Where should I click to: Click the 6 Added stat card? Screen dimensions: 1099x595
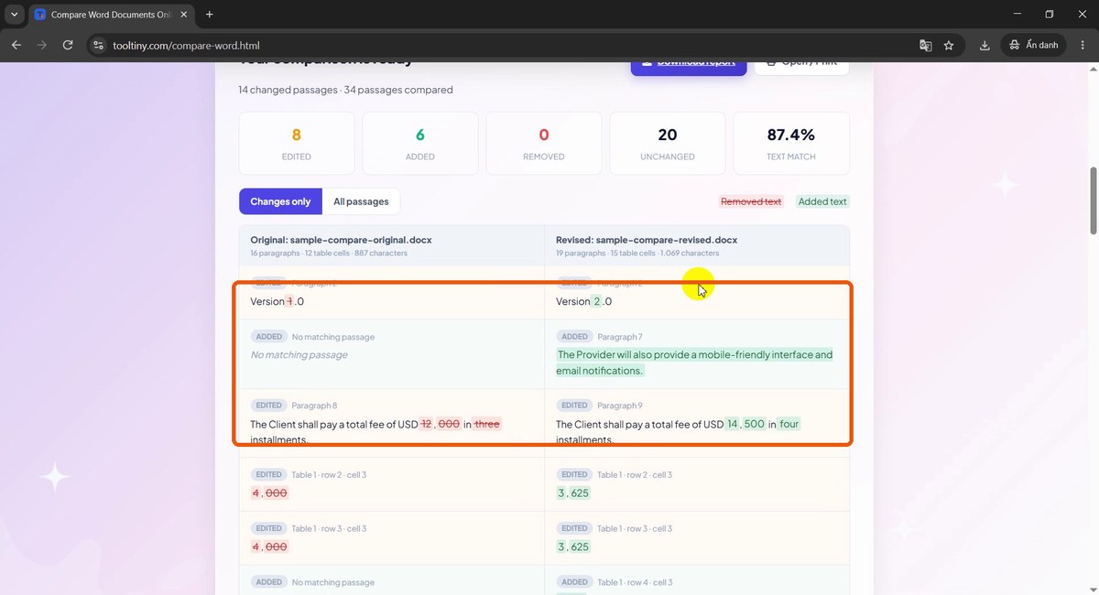[x=420, y=143]
